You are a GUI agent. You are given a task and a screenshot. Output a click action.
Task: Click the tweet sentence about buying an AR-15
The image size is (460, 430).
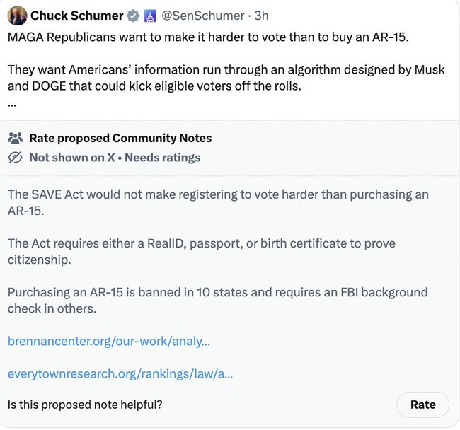[x=208, y=37]
